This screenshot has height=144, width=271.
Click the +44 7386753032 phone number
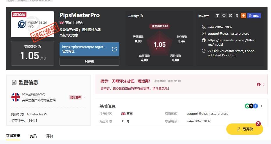pyautogui.click(x=220, y=27)
